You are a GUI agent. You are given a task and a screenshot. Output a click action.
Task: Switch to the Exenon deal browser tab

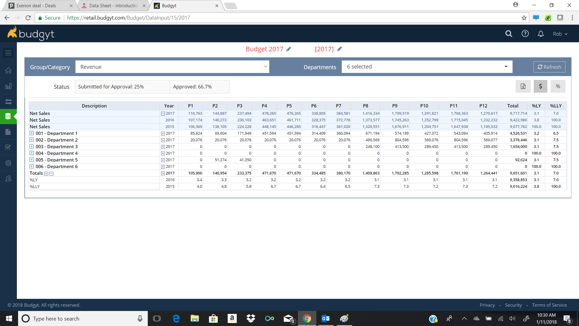point(36,5)
